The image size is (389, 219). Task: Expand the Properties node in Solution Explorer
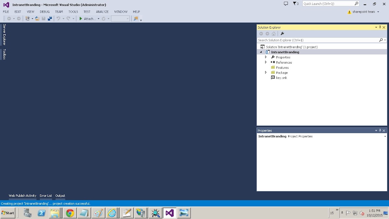266,57
